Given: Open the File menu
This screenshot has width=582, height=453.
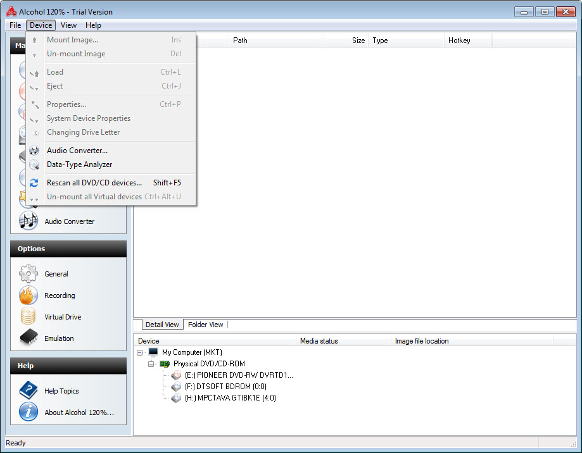Looking at the screenshot, I should tap(15, 25).
